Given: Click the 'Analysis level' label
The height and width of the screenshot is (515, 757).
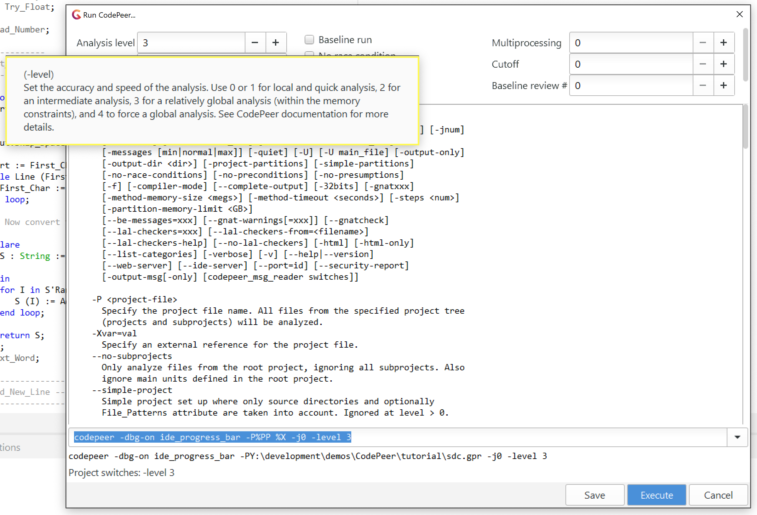Looking at the screenshot, I should click(x=106, y=42).
